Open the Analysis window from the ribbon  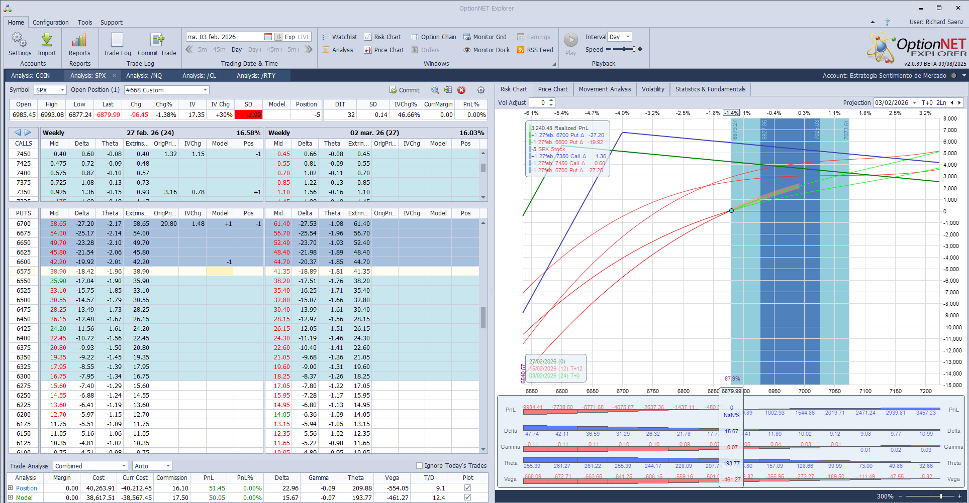coord(338,50)
